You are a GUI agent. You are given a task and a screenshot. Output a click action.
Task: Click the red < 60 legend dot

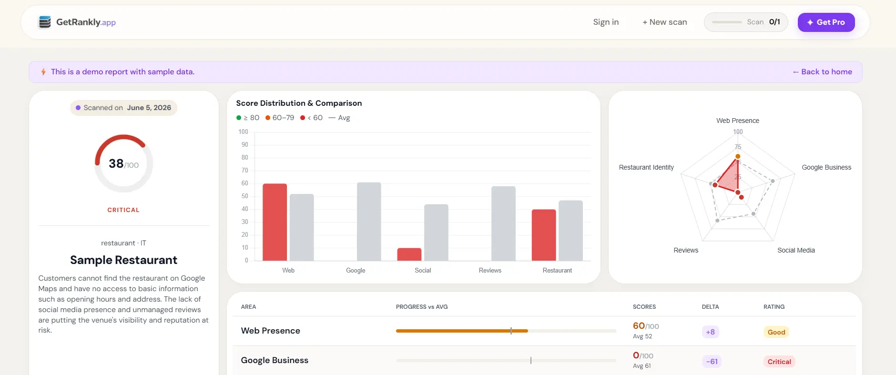click(303, 118)
